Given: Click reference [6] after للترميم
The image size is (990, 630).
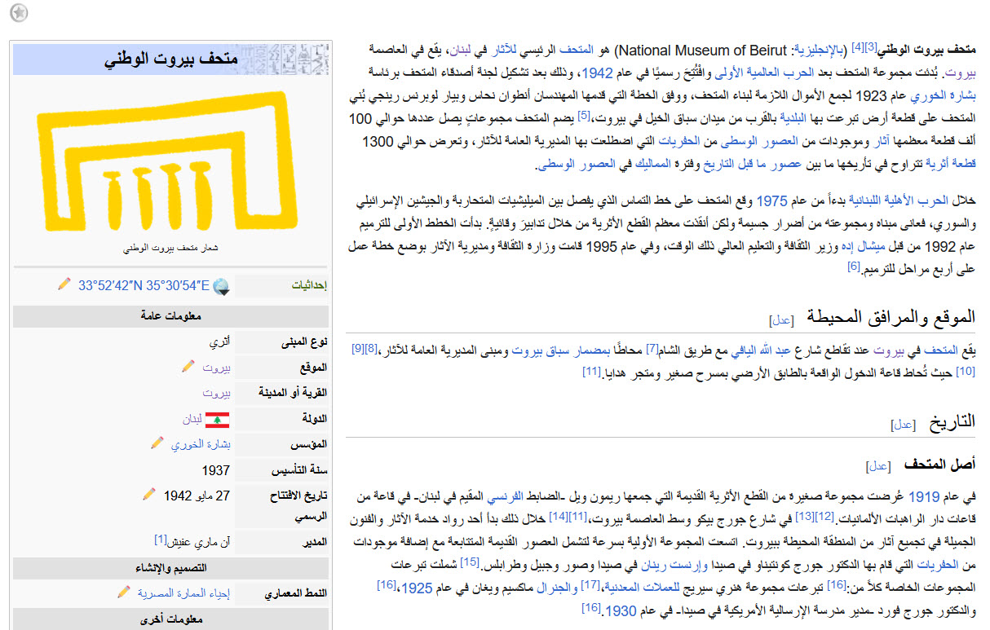Looking at the screenshot, I should pyautogui.click(x=854, y=266).
